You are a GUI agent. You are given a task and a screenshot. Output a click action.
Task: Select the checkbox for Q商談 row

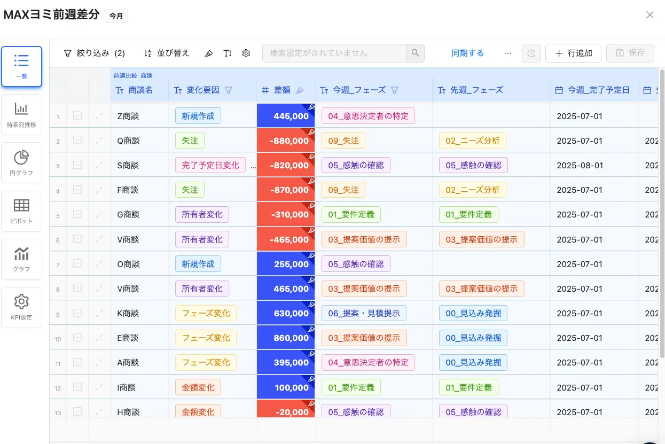click(x=77, y=140)
